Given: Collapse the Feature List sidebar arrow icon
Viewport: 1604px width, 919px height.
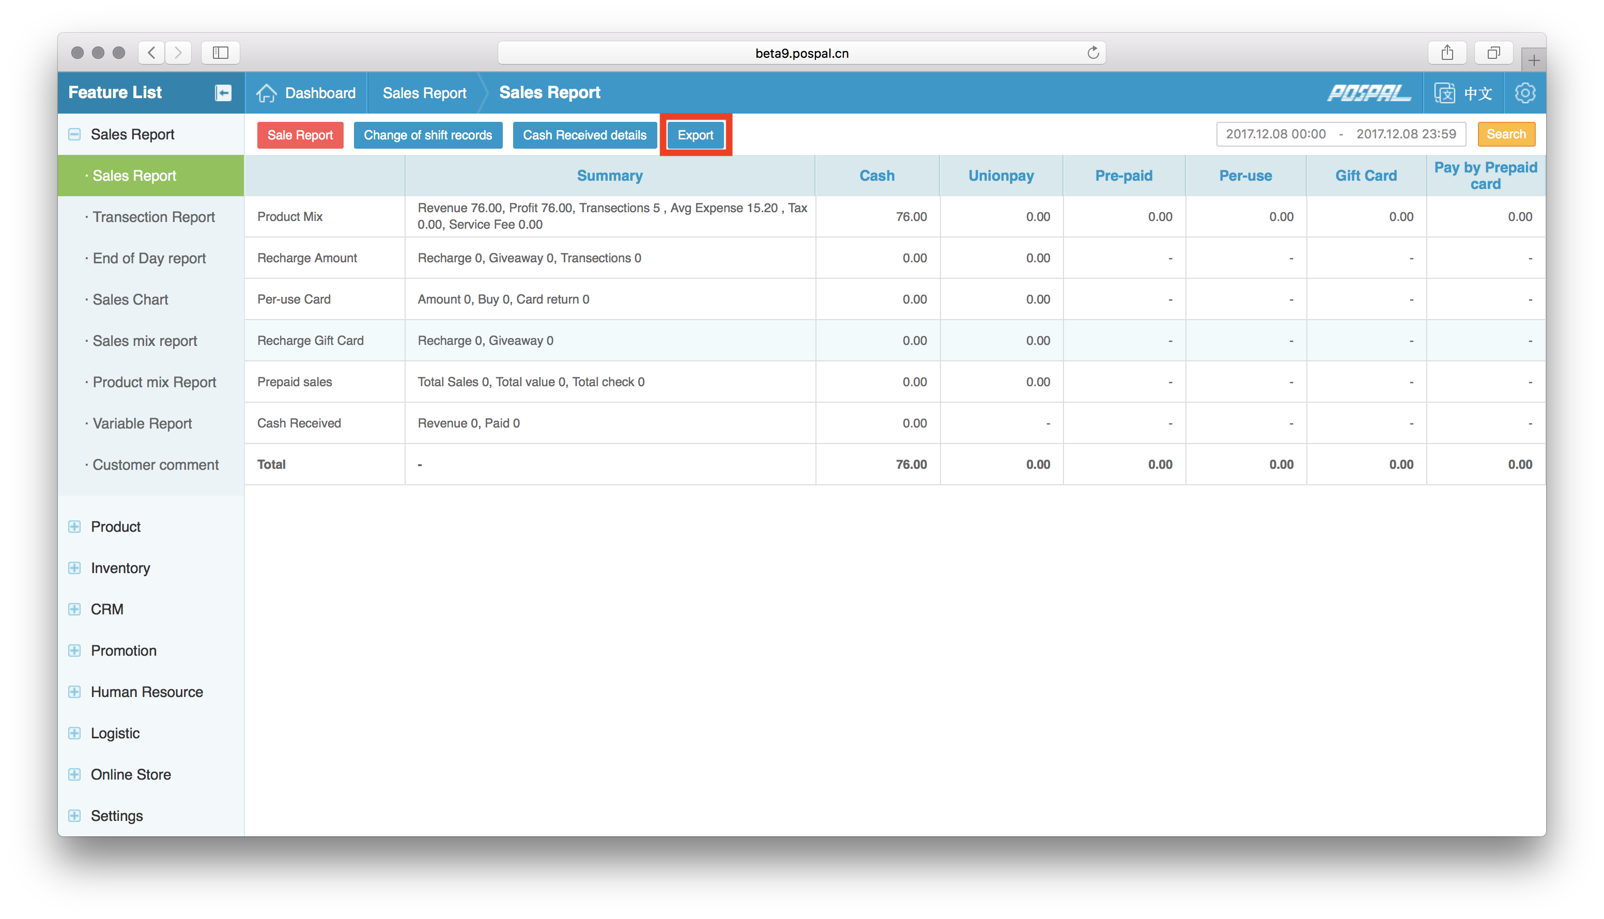Looking at the screenshot, I should pyautogui.click(x=223, y=93).
